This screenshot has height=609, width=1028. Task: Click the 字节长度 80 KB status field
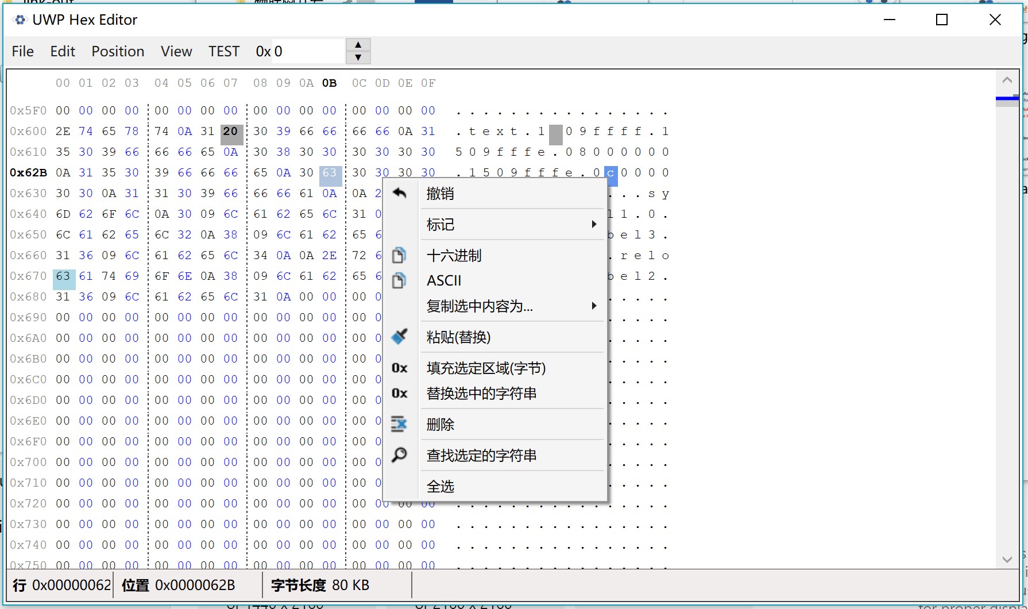coord(320,585)
